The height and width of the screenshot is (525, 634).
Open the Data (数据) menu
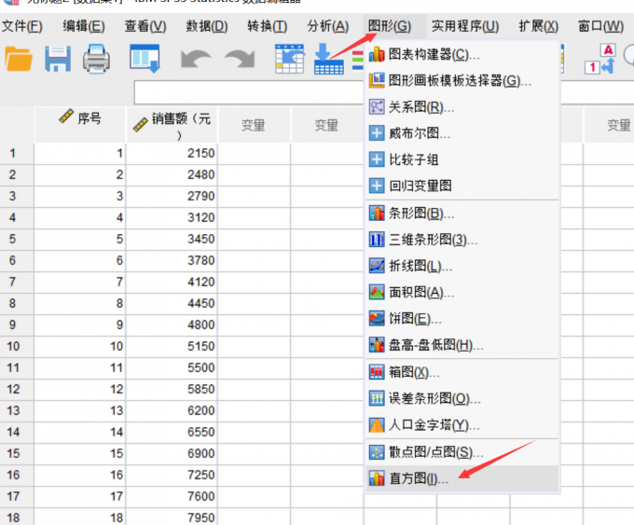click(207, 26)
